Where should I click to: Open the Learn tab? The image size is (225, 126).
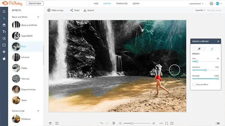tap(136, 3)
